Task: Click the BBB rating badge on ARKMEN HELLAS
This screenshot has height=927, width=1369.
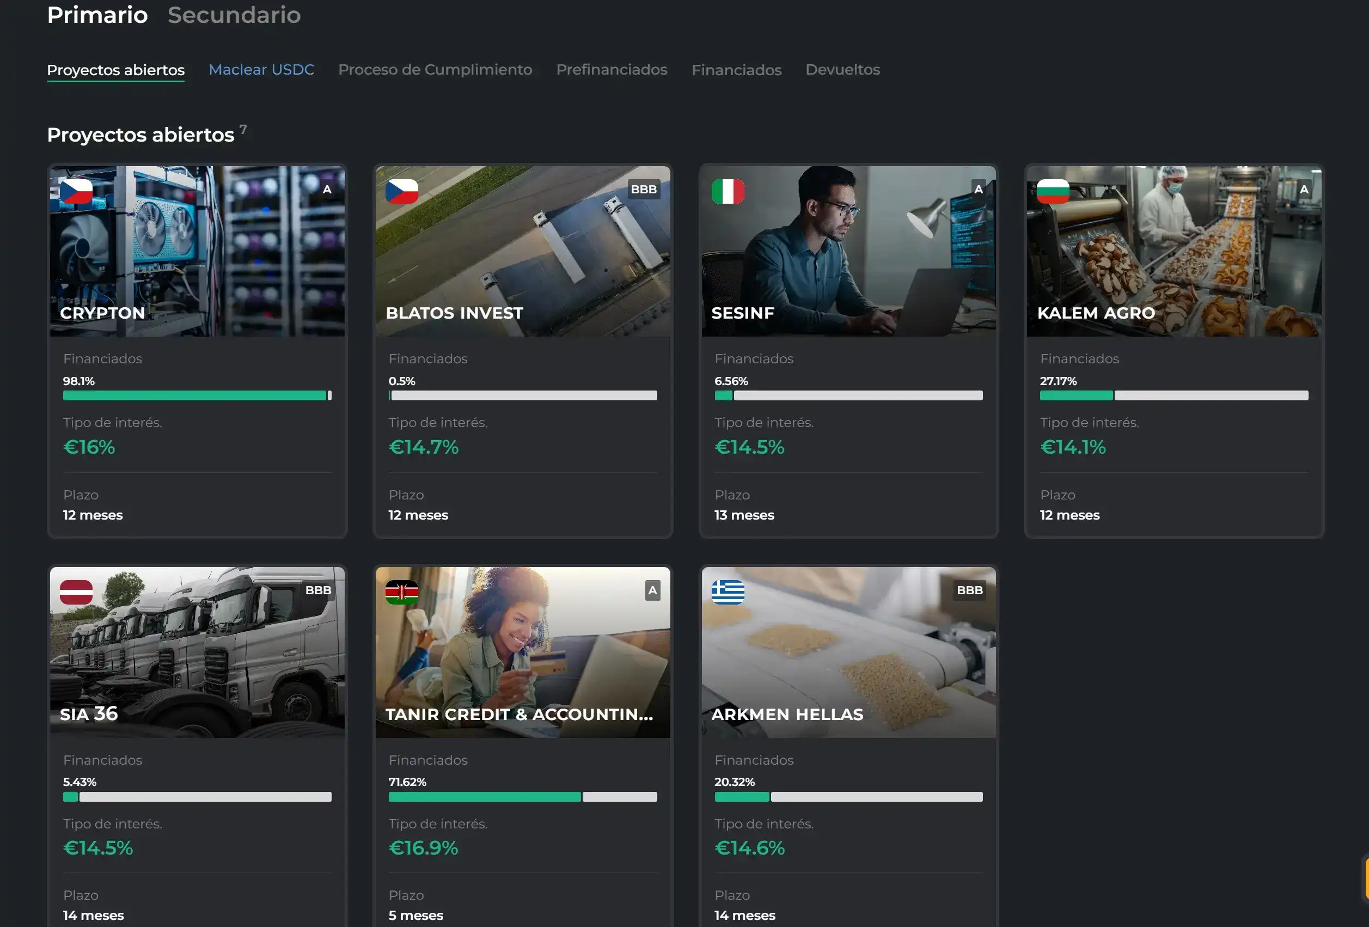Action: pyautogui.click(x=970, y=590)
